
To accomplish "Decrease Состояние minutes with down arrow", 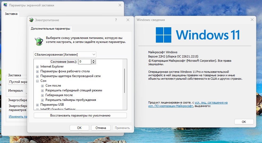I will pos(94,63).
